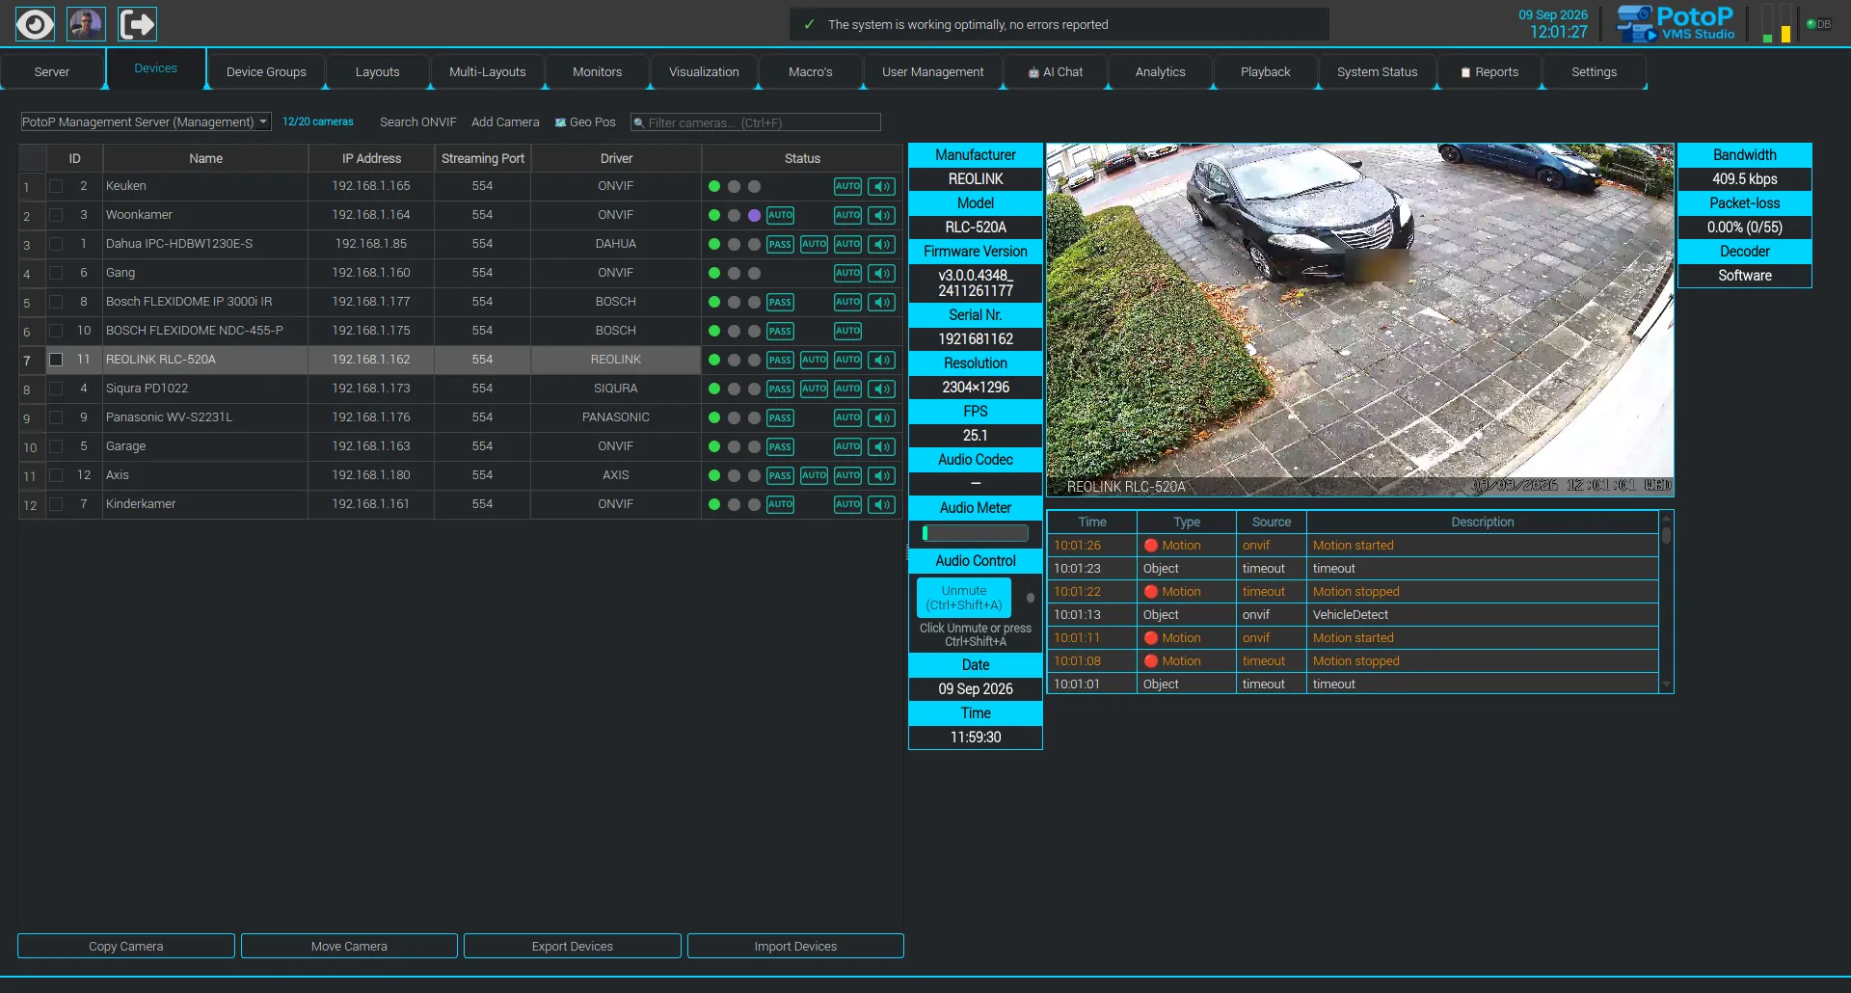1851x993 pixels.
Task: Go to the System Status tab
Action: click(1377, 72)
